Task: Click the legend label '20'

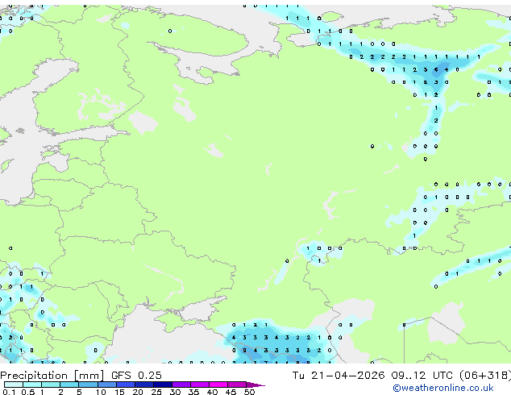Action: pos(138,392)
